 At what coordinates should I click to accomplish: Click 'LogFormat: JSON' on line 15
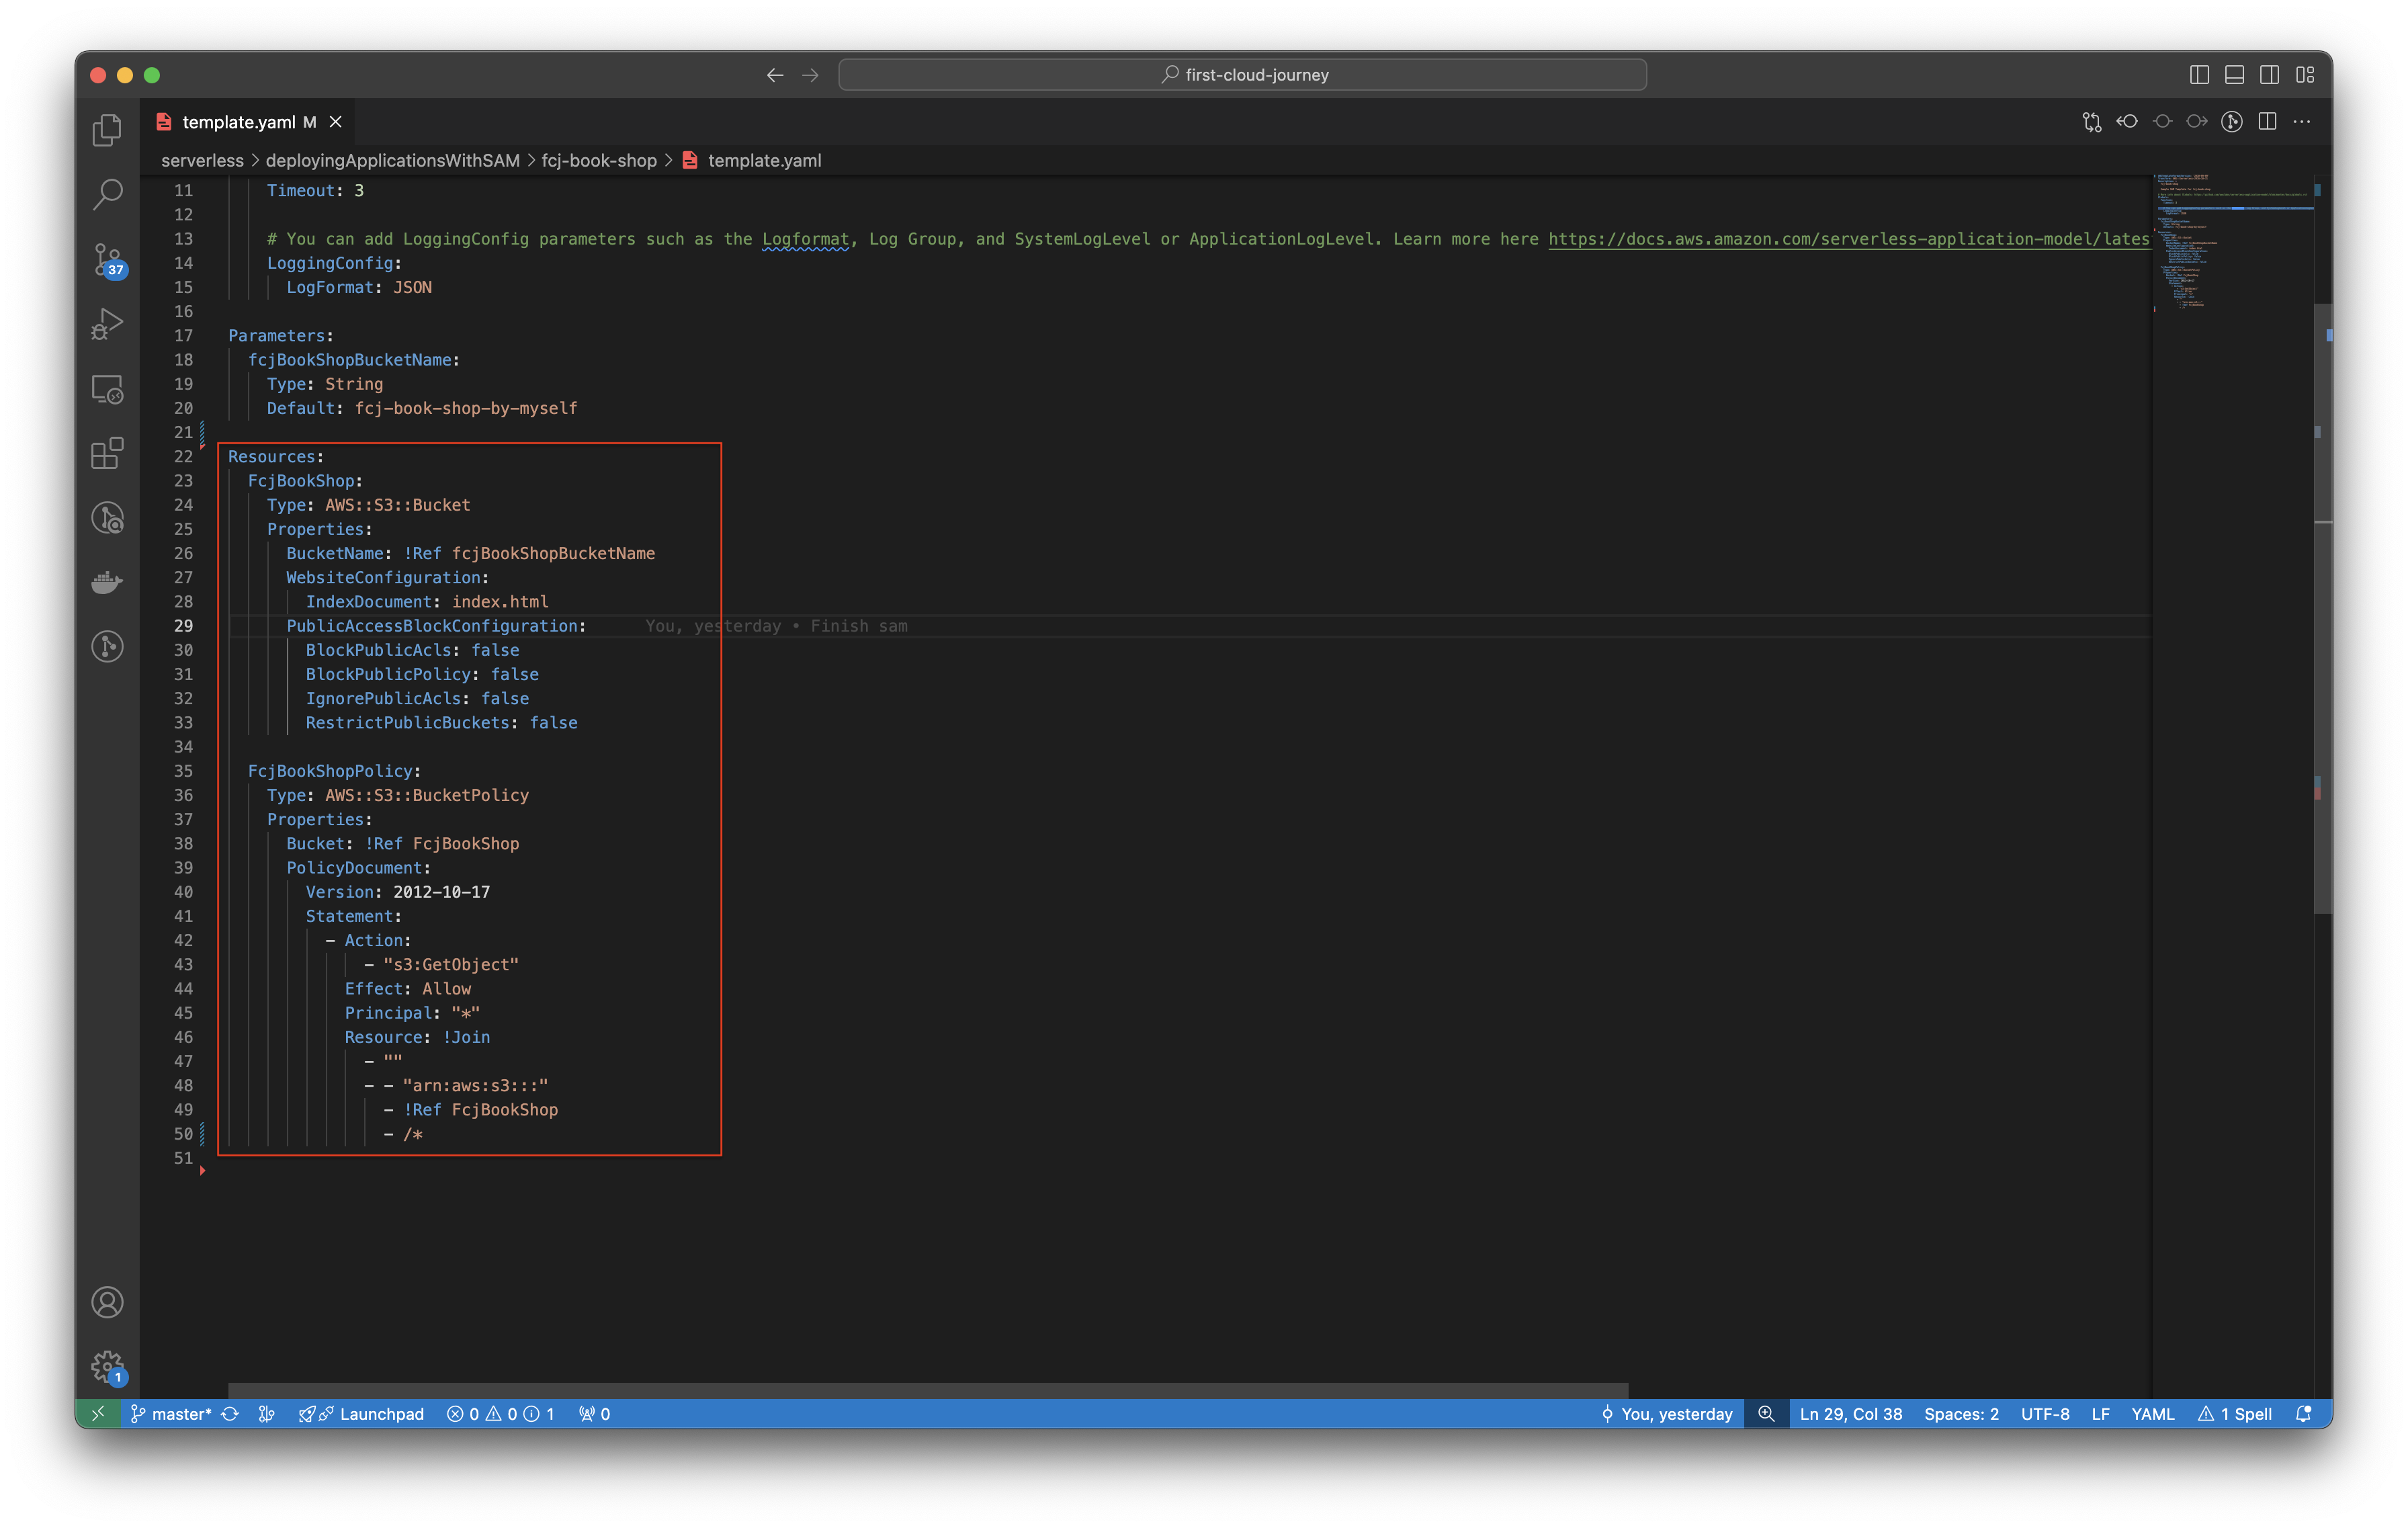click(x=359, y=288)
